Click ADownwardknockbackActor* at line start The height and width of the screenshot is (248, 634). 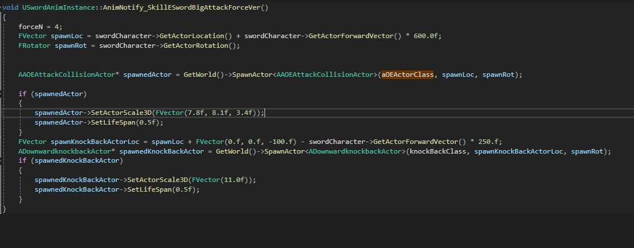pos(67,151)
